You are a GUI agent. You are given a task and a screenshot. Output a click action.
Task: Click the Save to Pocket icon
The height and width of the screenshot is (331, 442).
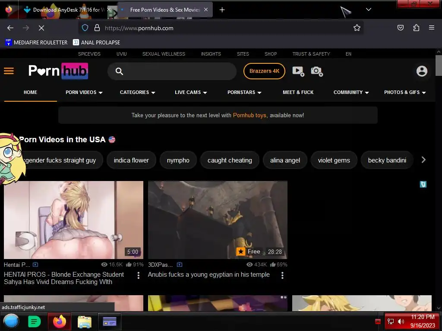[x=400, y=28]
